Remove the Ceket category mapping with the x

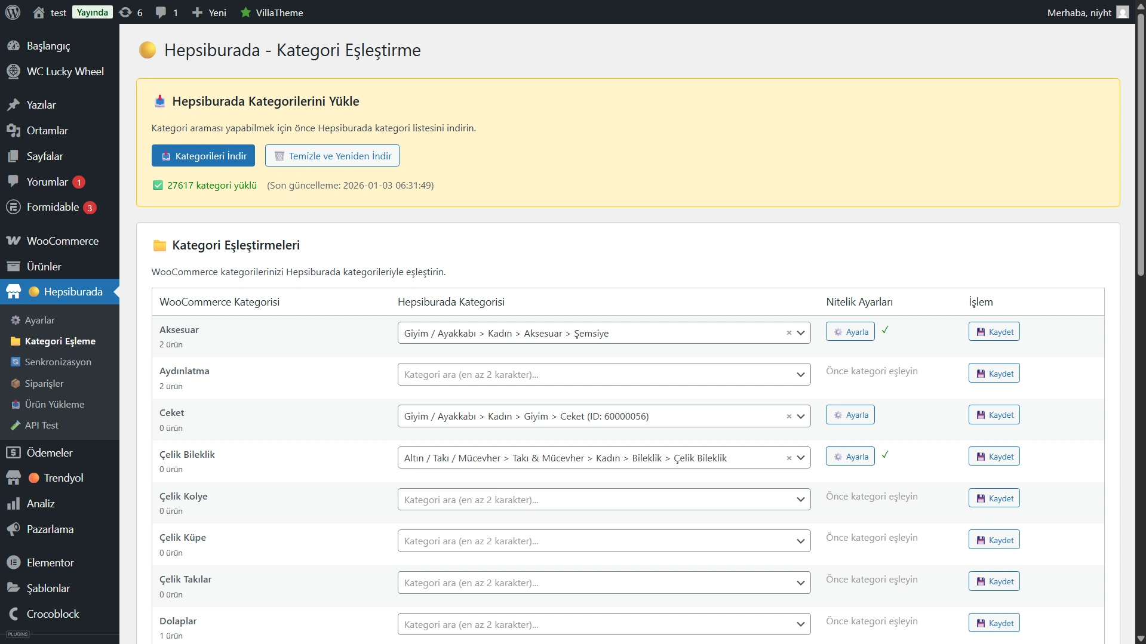point(789,417)
